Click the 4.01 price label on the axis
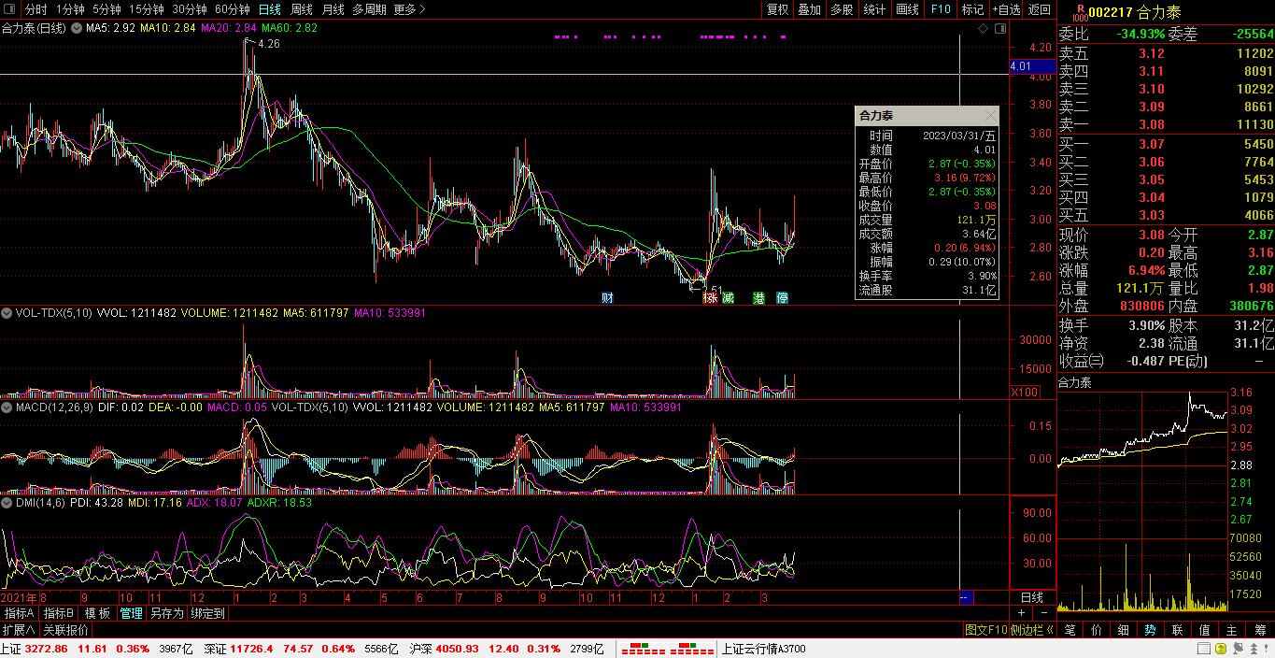Viewport: 1275px width, 658px height. coord(1020,66)
